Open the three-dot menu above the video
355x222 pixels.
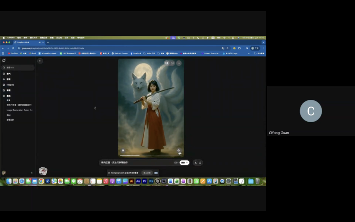click(x=179, y=63)
